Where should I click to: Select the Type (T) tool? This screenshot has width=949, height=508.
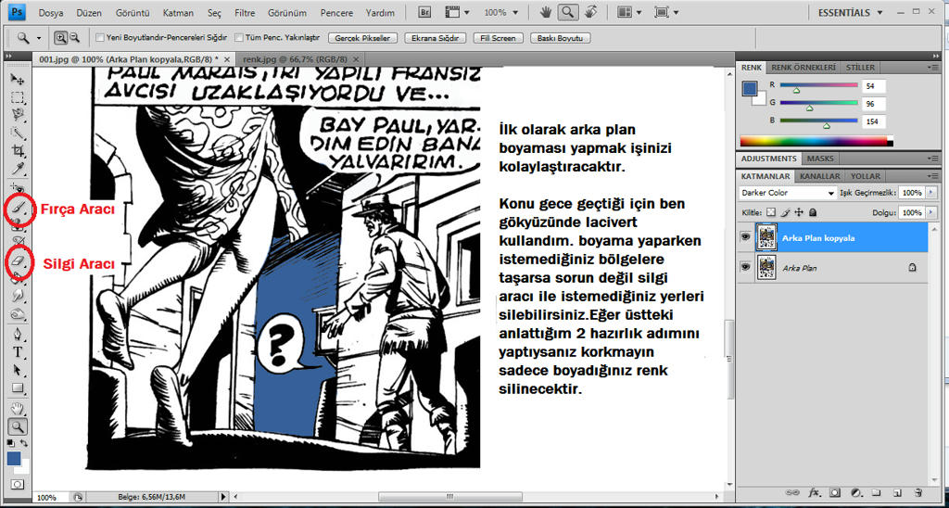click(x=19, y=351)
